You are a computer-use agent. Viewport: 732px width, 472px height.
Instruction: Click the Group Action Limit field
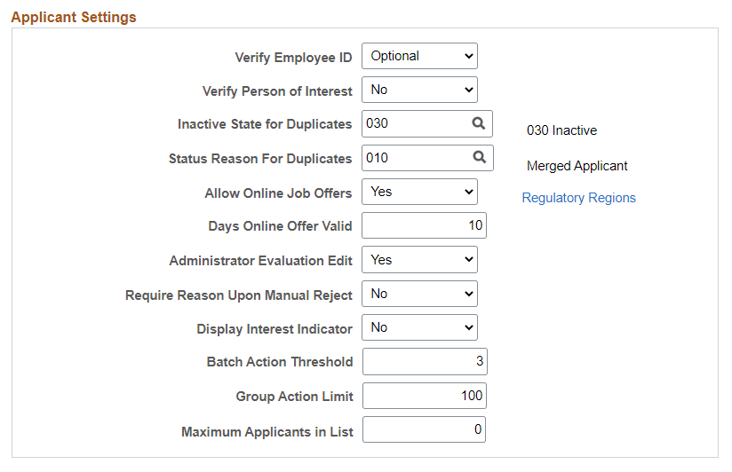[424, 396]
